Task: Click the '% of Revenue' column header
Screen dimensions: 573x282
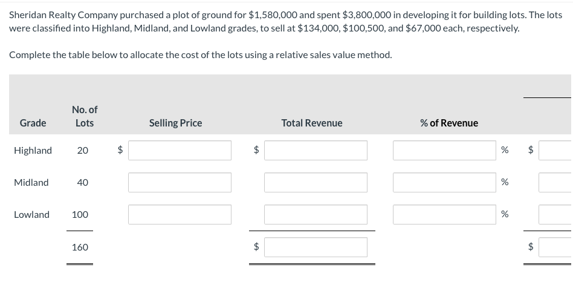Action: tap(449, 123)
